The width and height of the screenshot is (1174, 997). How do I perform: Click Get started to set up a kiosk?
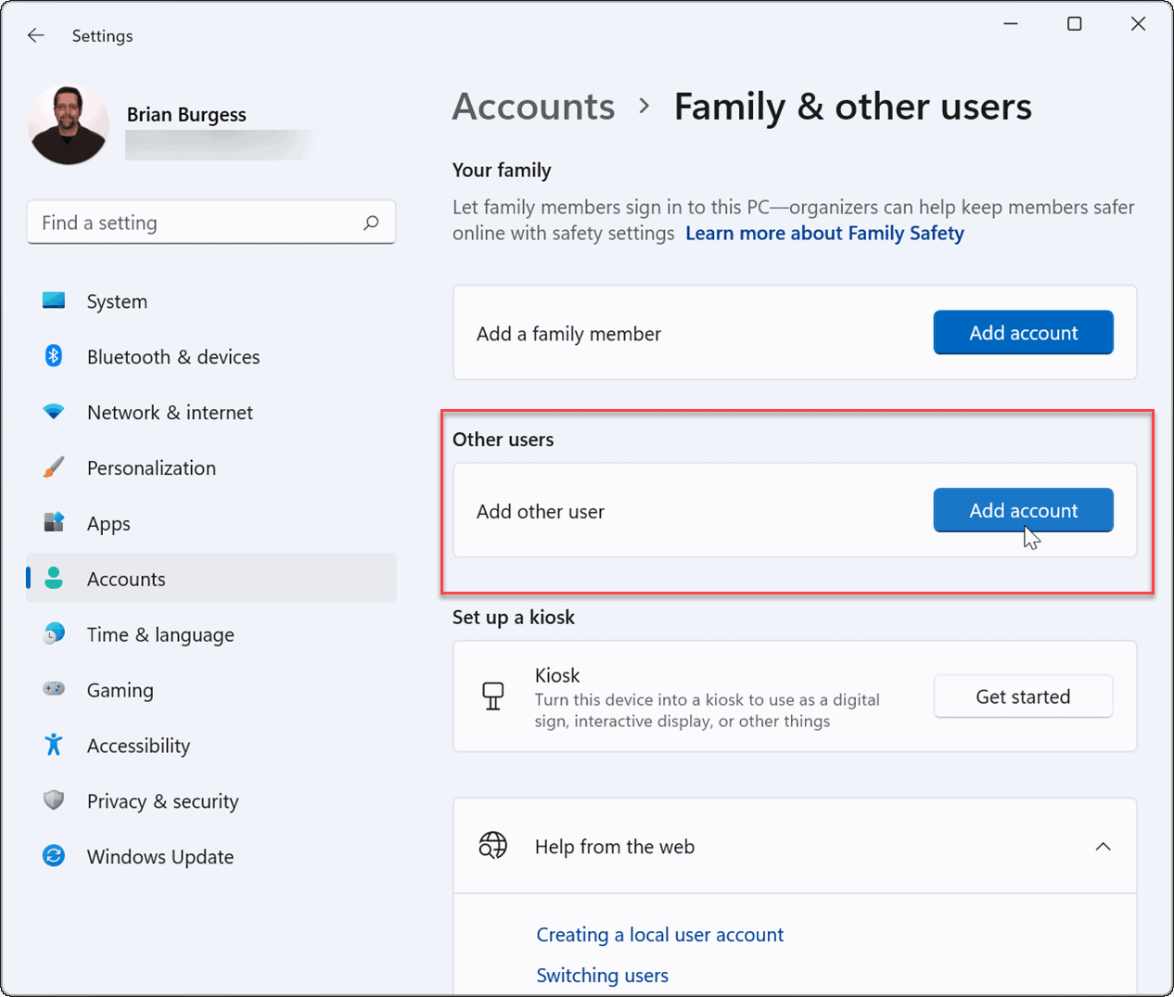pyautogui.click(x=1023, y=696)
